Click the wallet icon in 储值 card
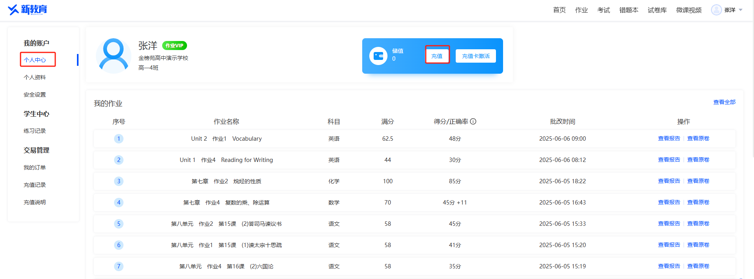The width and height of the screenshot is (754, 279). (x=378, y=56)
